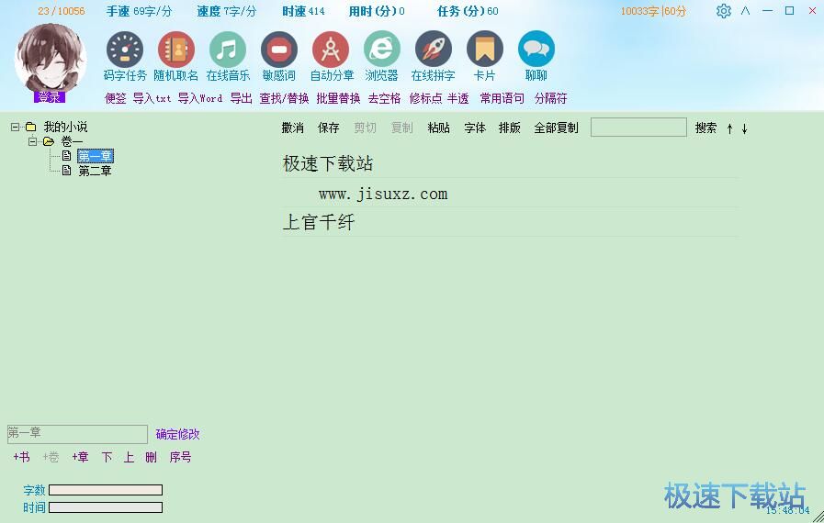The height and width of the screenshot is (523, 824).
Task: Click the 上官千纤 text line
Action: coord(319,222)
